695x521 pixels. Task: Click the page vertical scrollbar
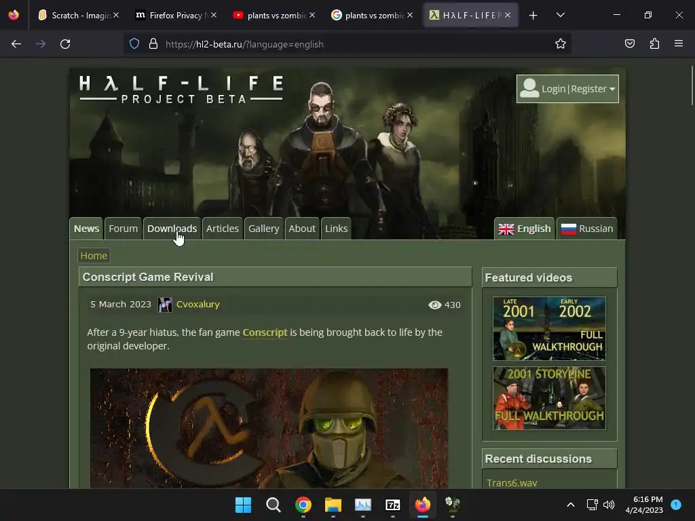coord(692,85)
